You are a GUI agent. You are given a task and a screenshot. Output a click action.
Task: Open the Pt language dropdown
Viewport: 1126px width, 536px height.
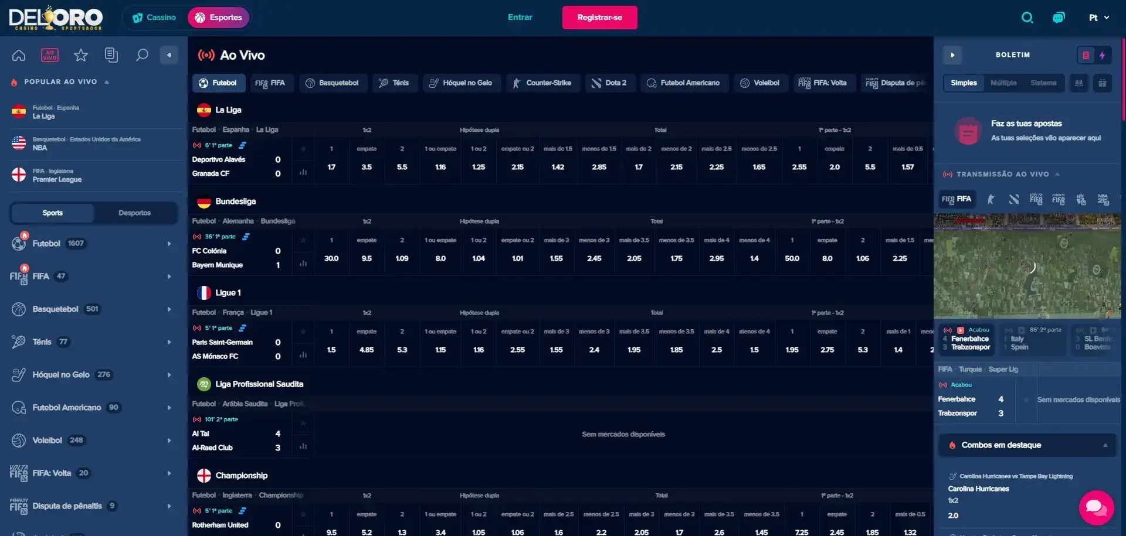1098,18
